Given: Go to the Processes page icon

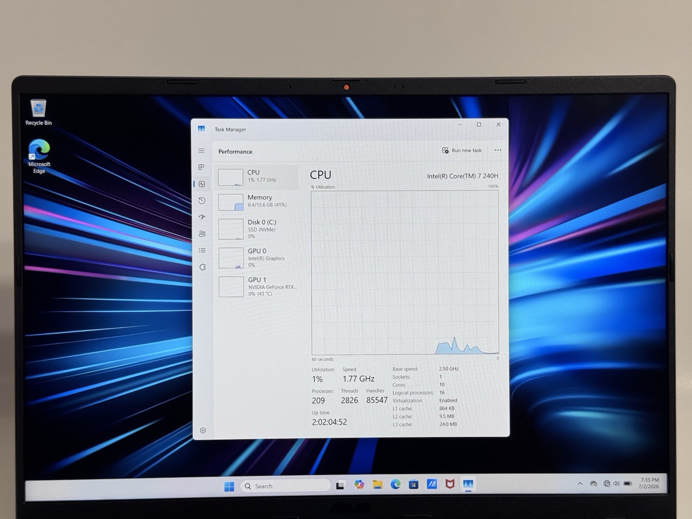Looking at the screenshot, I should click(202, 167).
